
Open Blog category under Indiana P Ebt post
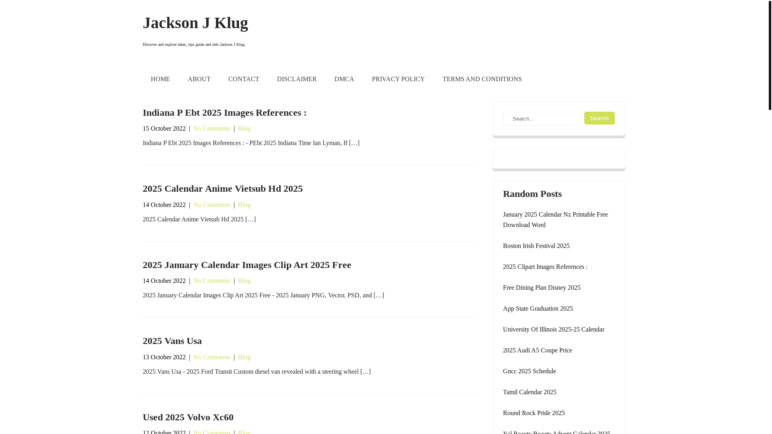coord(244,129)
